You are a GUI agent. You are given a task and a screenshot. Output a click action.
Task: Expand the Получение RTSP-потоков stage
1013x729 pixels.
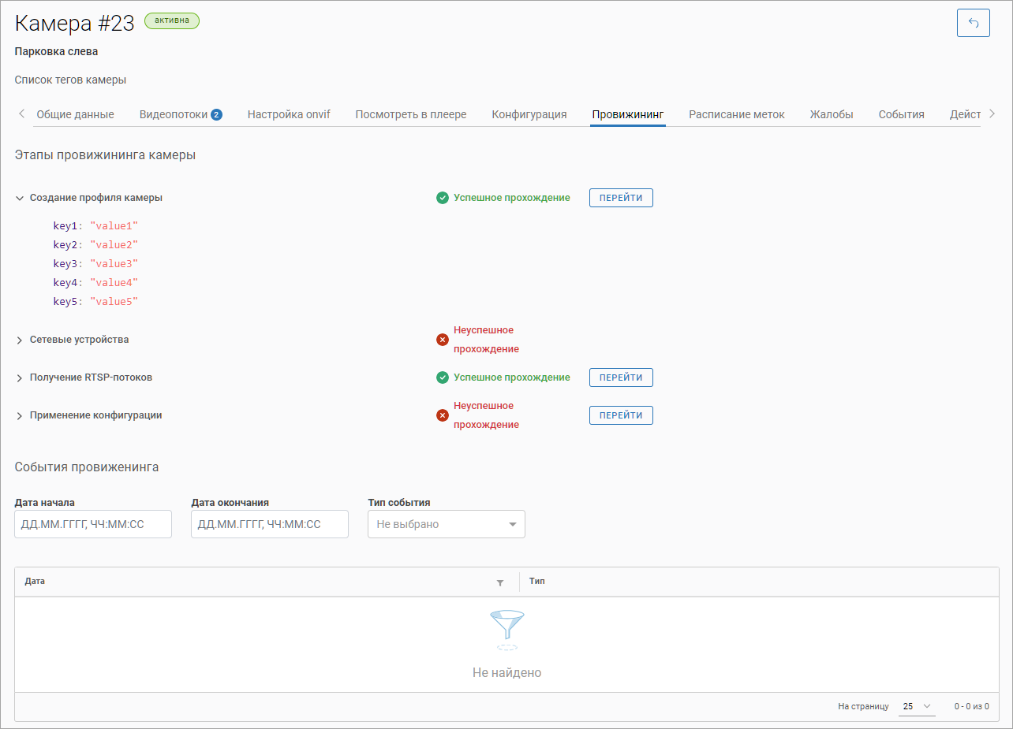[20, 378]
